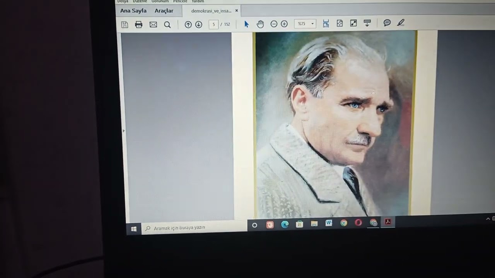Click the portrait image on the page
This screenshot has width=495, height=278.
point(335,124)
